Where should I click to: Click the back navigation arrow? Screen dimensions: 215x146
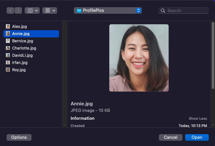tap(11, 10)
